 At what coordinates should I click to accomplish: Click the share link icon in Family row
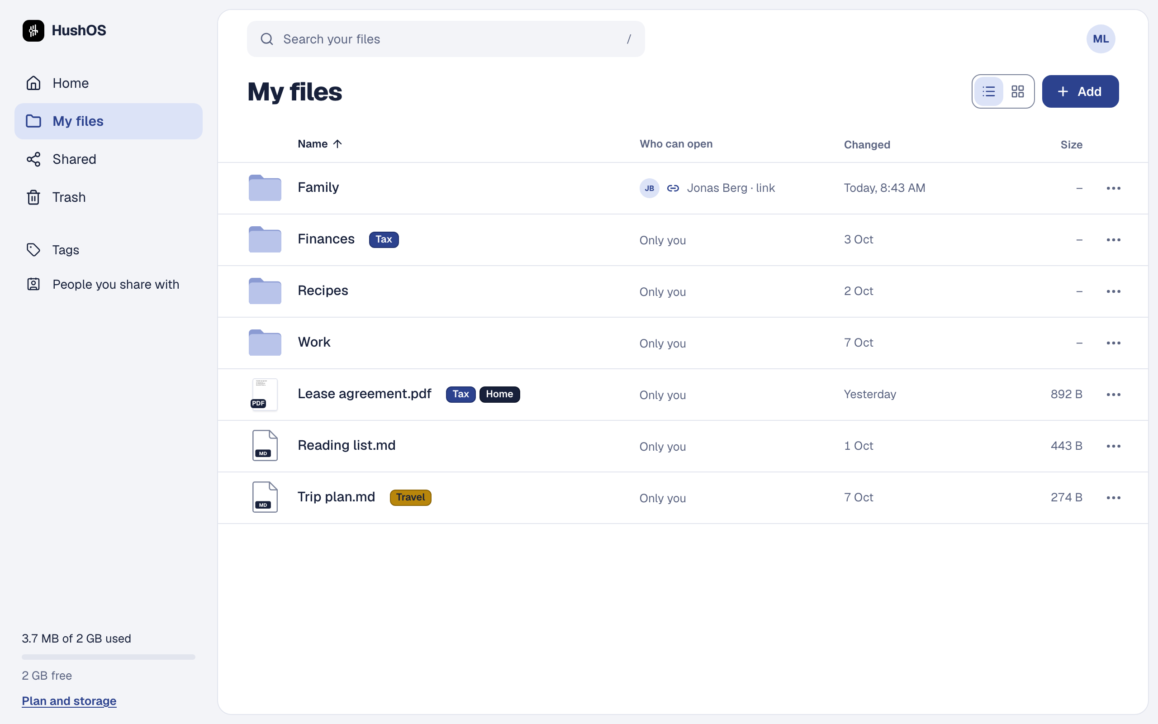click(x=673, y=189)
